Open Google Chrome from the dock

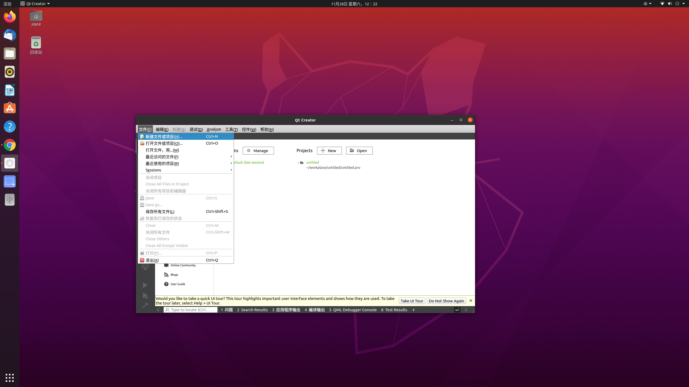pyautogui.click(x=10, y=145)
